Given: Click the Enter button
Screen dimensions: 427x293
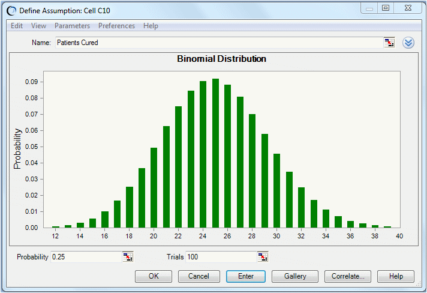Looking at the screenshot, I should click(246, 276).
